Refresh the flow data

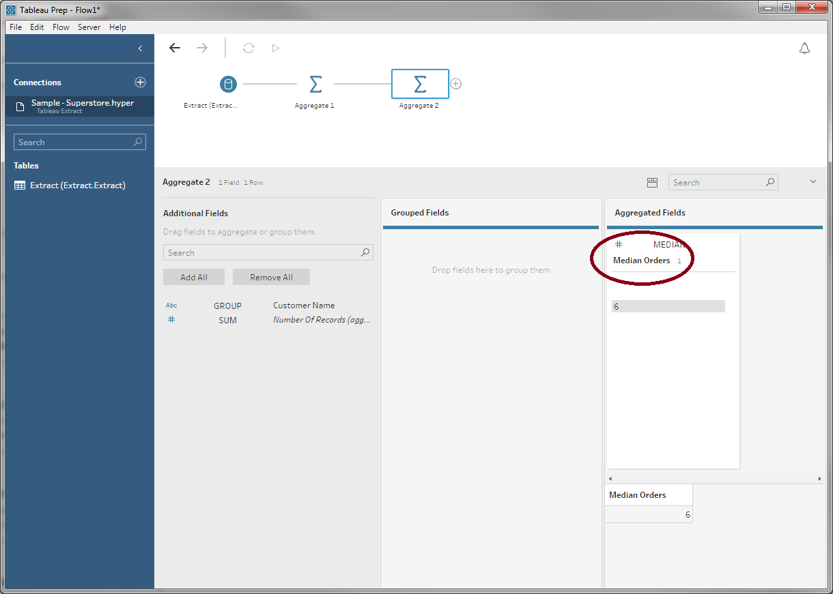[x=249, y=48]
